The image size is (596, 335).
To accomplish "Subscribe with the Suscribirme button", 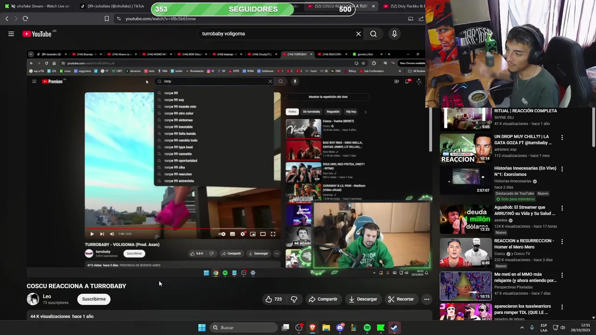I will pyautogui.click(x=94, y=299).
